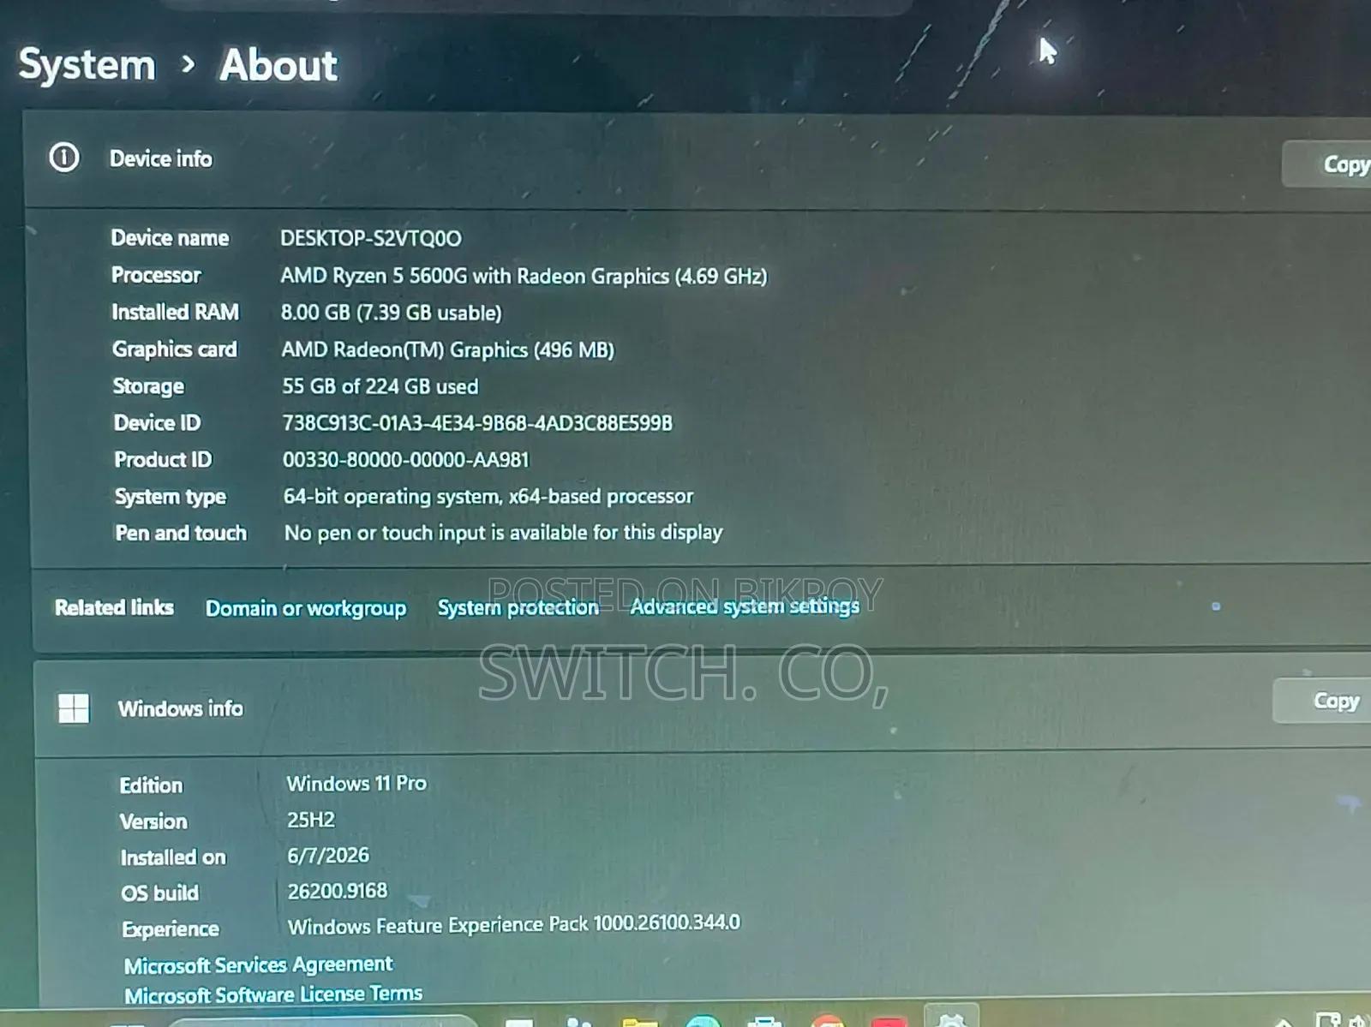Select Product ID 00330-80000-00000-AA981
1371x1027 pixels.
click(x=406, y=460)
